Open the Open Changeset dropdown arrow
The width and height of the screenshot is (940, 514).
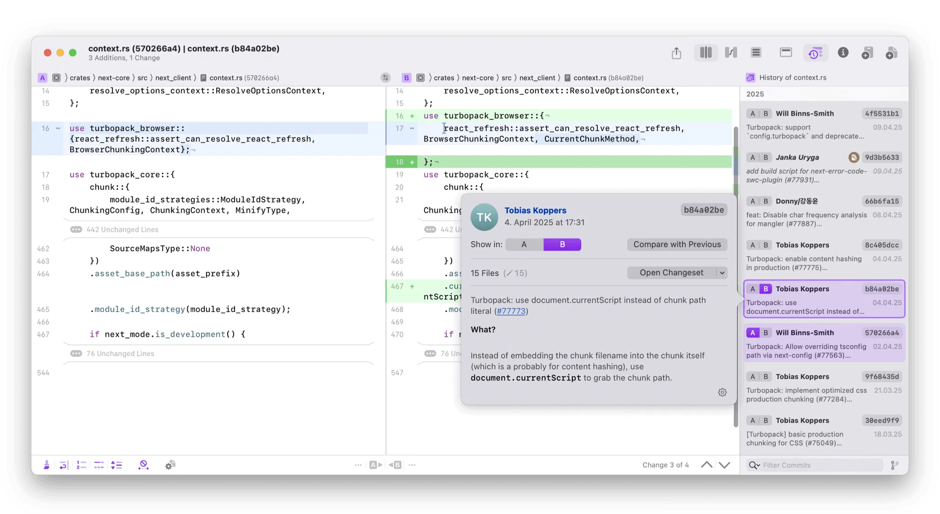722,273
